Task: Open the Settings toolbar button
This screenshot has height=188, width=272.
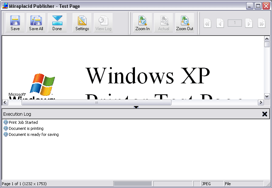Action: tap(82, 23)
